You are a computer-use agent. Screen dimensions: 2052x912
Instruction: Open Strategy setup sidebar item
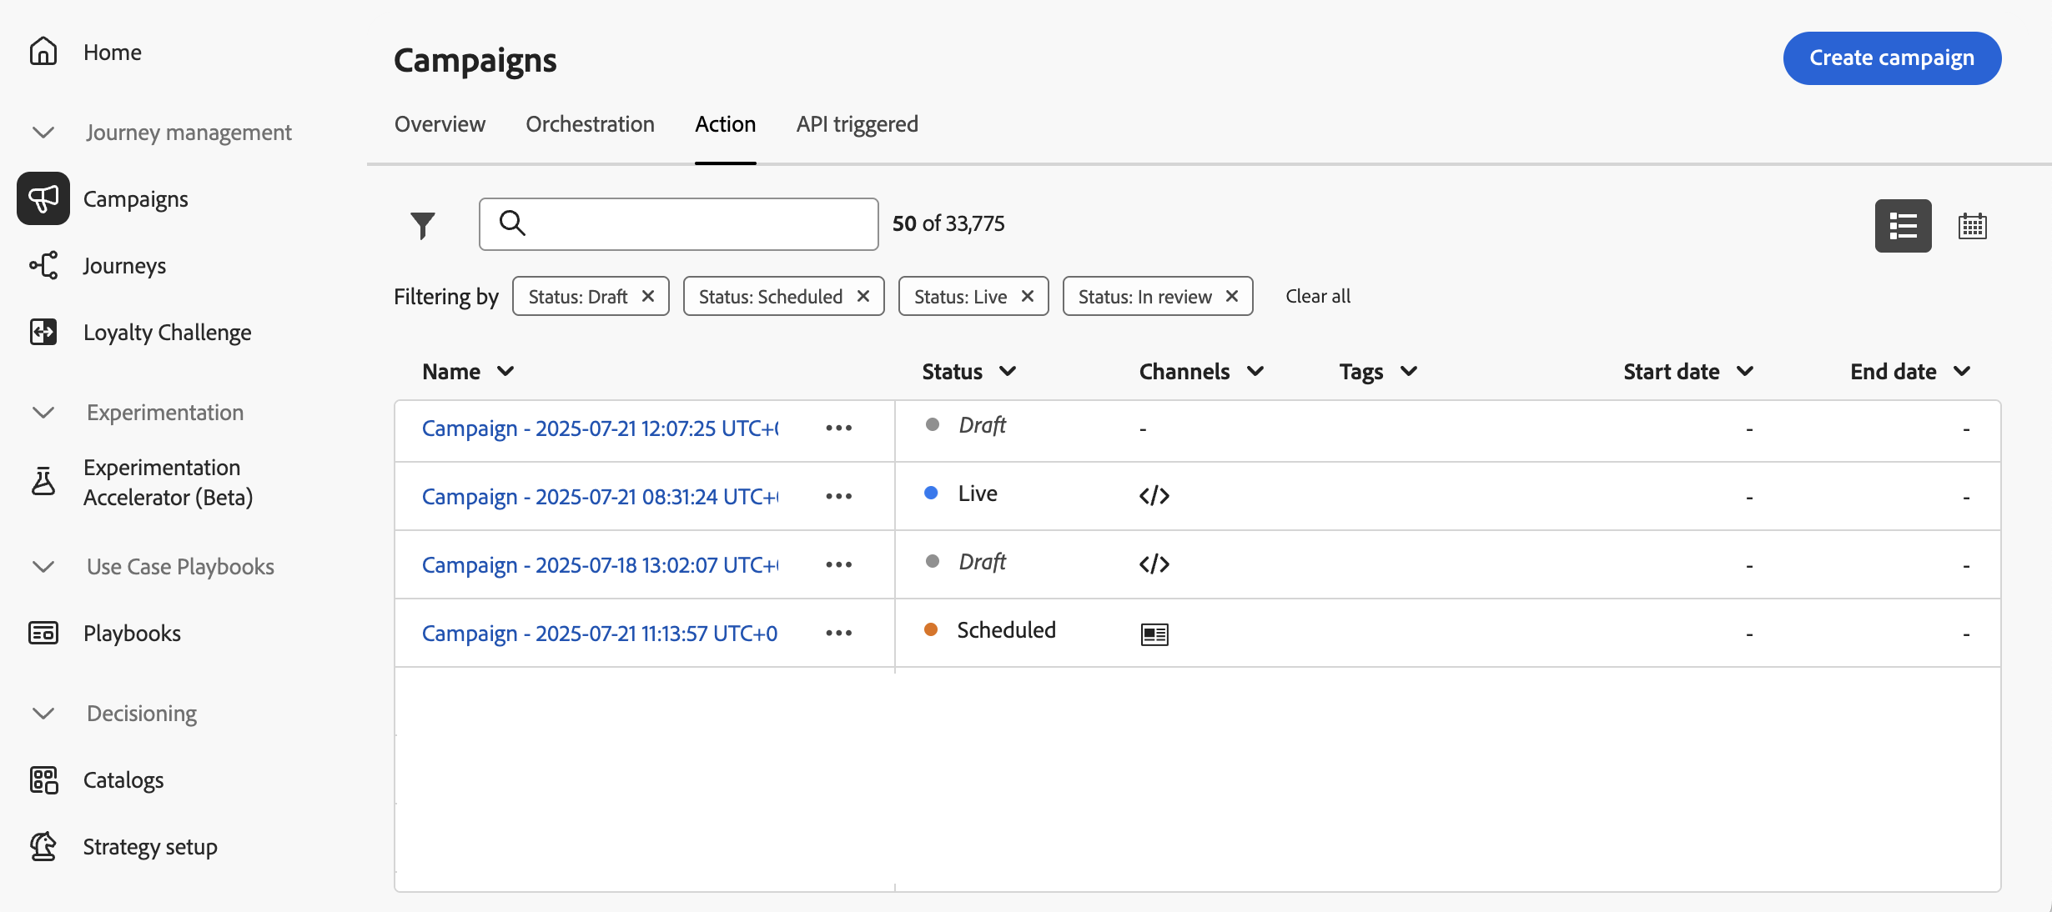click(x=150, y=847)
